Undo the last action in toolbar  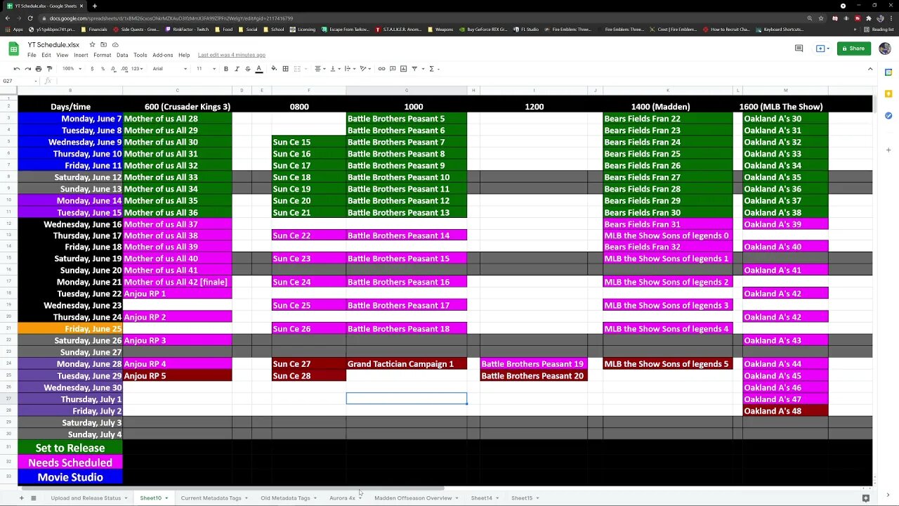tap(17, 69)
